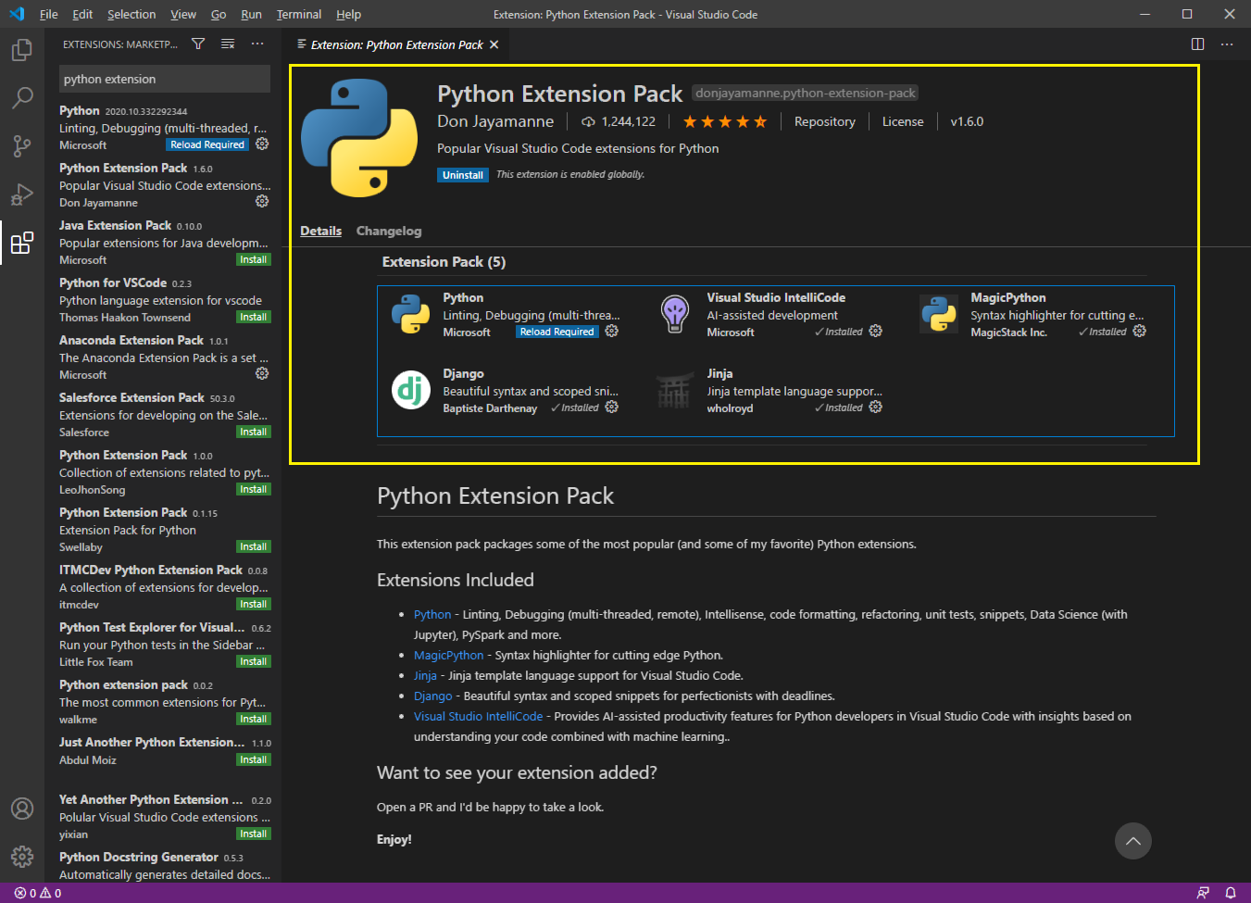
Task: Click Reload Required in extension pack list
Action: 557,332
